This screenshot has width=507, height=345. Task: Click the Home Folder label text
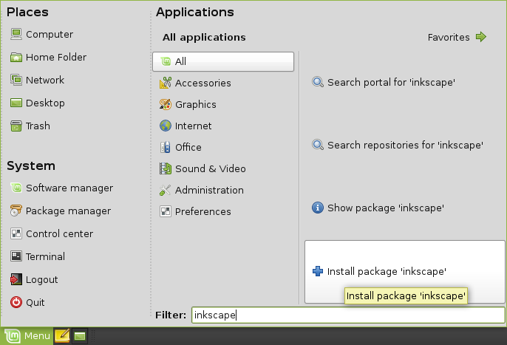56,57
